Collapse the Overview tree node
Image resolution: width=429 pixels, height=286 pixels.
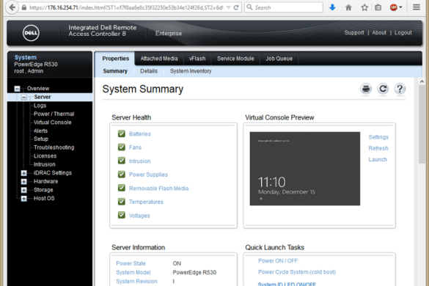pos(18,89)
